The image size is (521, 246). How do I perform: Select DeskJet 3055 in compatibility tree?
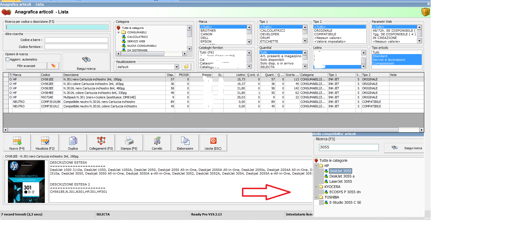point(340,171)
